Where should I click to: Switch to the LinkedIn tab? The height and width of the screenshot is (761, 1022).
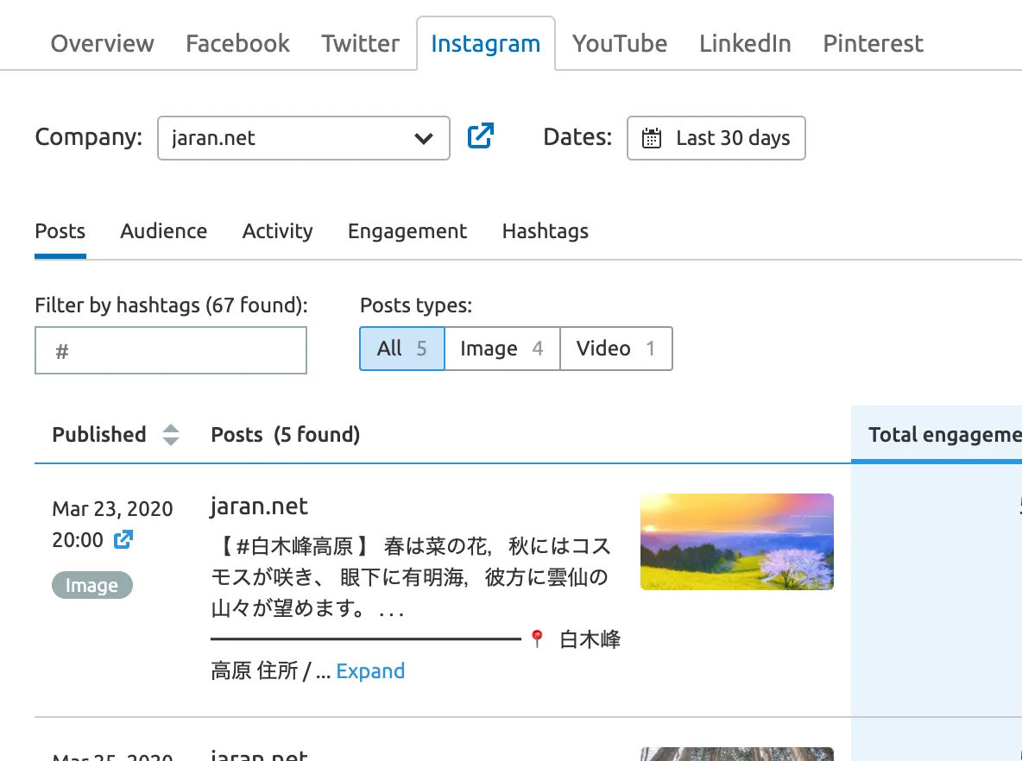pyautogui.click(x=745, y=44)
